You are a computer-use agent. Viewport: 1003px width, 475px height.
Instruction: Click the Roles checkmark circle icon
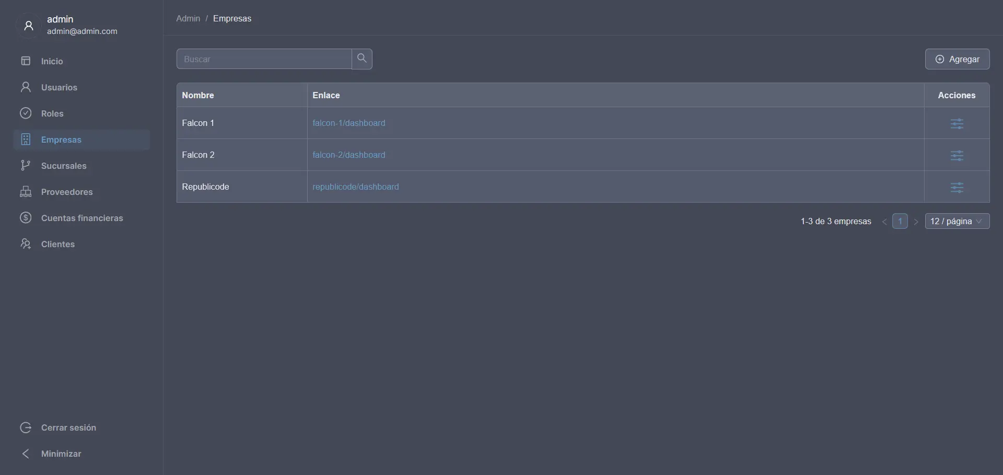26,113
